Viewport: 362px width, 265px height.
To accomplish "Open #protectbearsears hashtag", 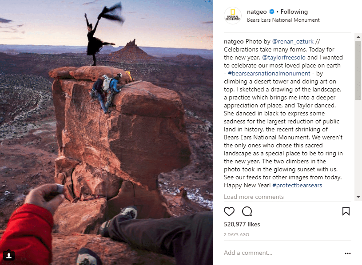I will 297,185.
